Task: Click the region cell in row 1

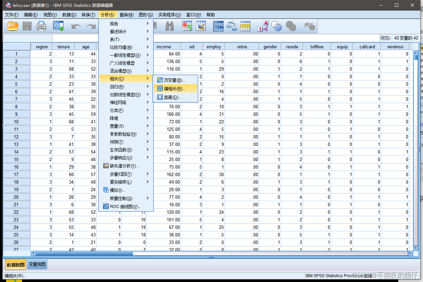Action: tap(42, 54)
